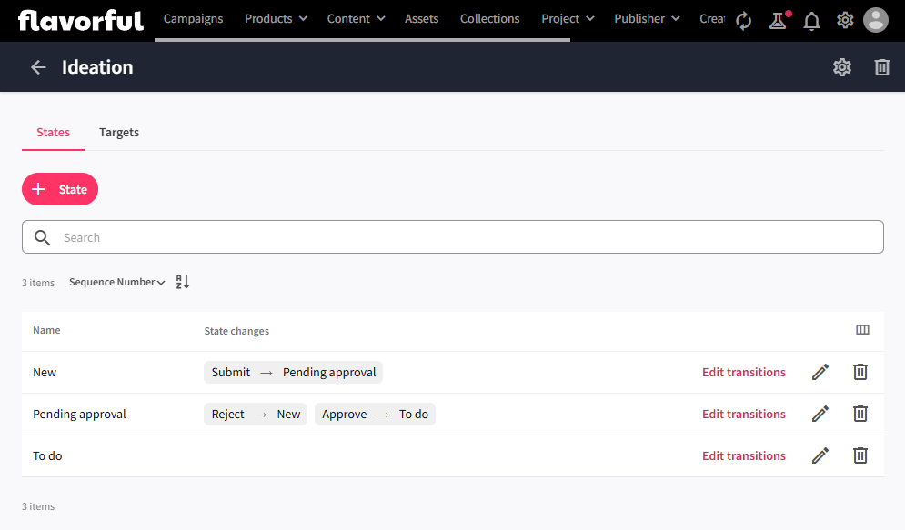Toggle sort direction icon next to Sequence Number

point(183,282)
